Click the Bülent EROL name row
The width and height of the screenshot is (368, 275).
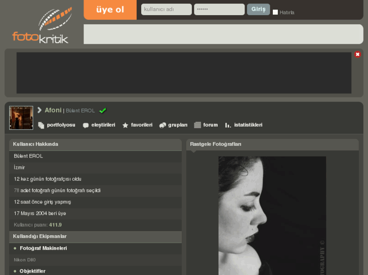(95, 156)
